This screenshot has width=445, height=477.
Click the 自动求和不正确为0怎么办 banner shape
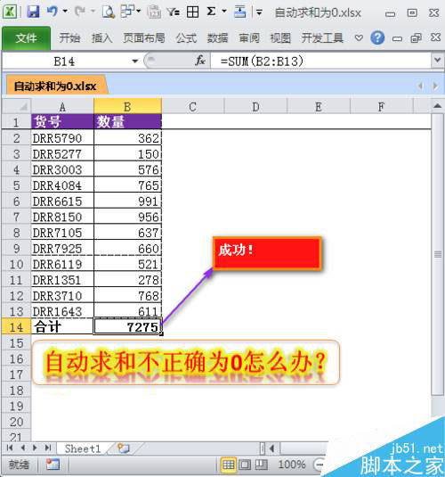[x=186, y=362]
